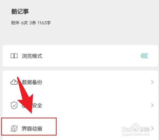Expand the 数据备份 row chevron

click(152, 82)
